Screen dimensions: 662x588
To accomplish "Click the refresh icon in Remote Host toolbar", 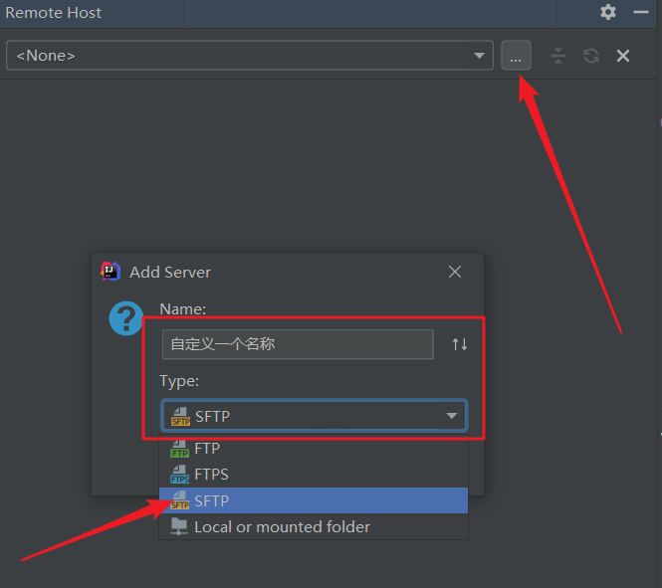I will (x=591, y=56).
